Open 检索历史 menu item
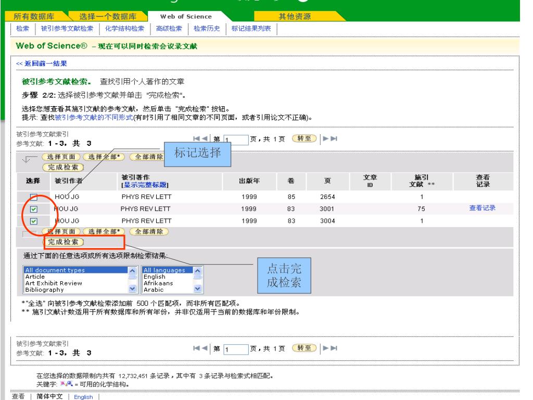Screen dimensions: 533x400 pos(207,29)
